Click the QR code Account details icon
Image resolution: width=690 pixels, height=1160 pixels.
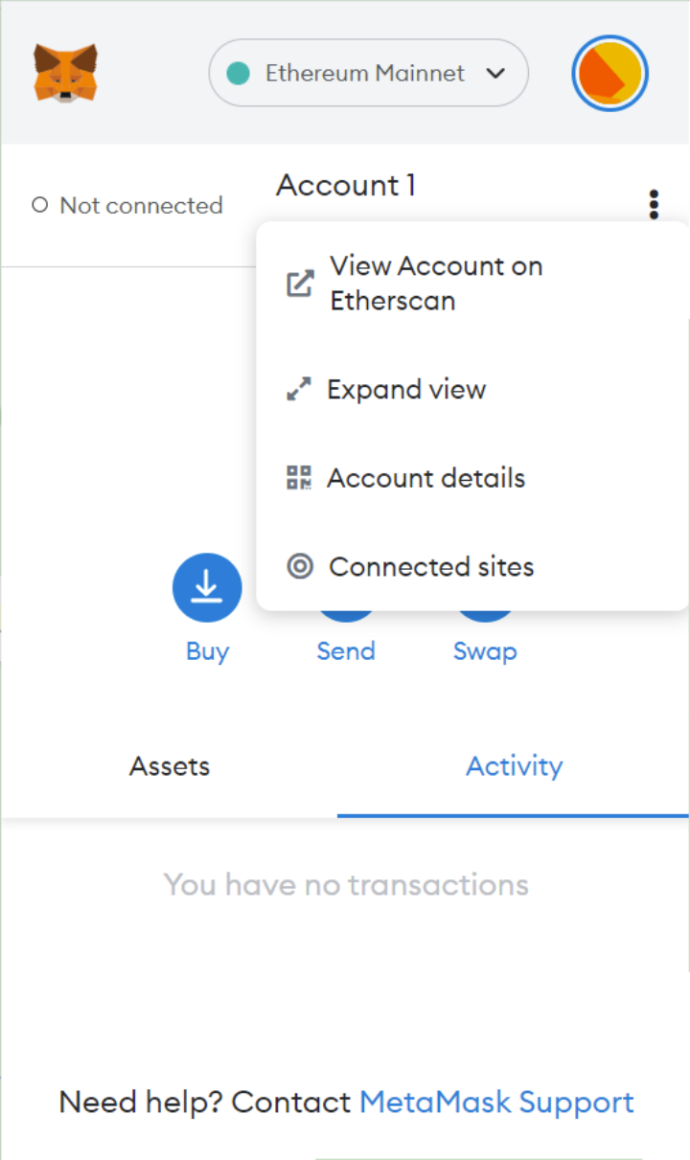tap(300, 478)
